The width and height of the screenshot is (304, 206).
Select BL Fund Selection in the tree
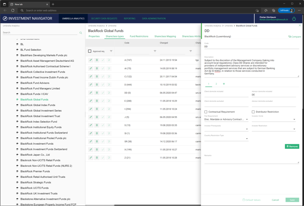(31, 50)
